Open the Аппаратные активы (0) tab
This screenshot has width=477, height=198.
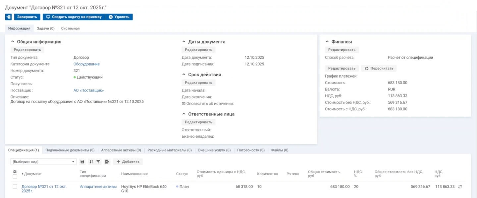(121, 150)
